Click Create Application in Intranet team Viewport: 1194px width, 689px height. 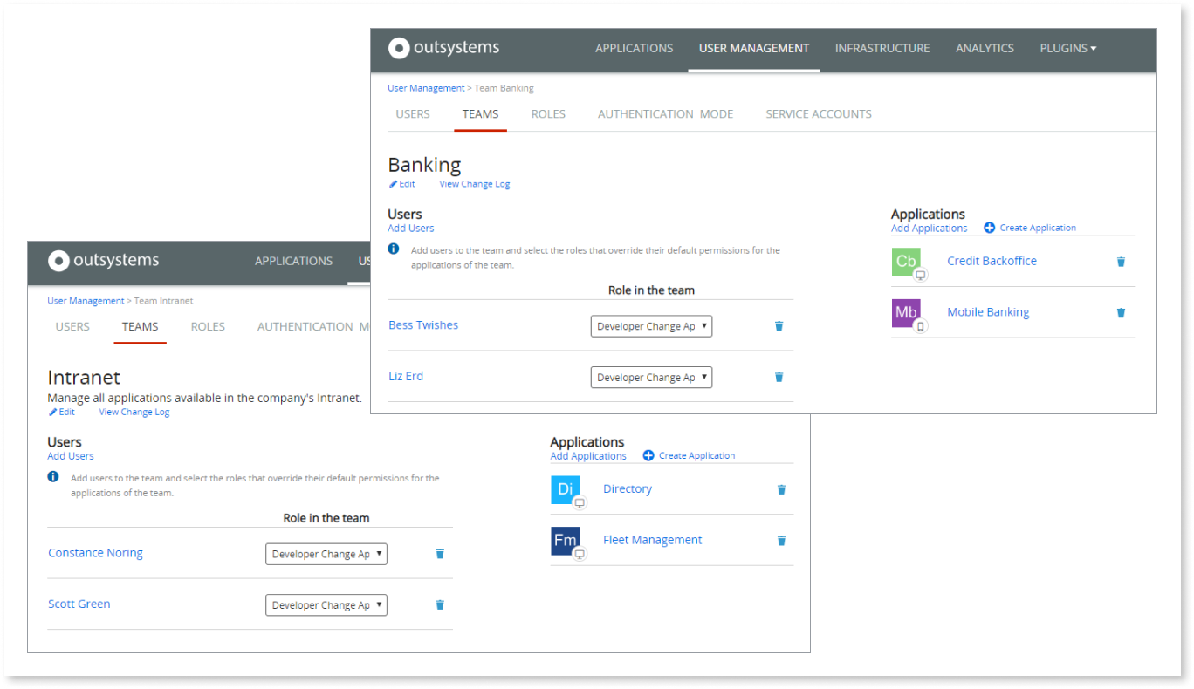[690, 455]
